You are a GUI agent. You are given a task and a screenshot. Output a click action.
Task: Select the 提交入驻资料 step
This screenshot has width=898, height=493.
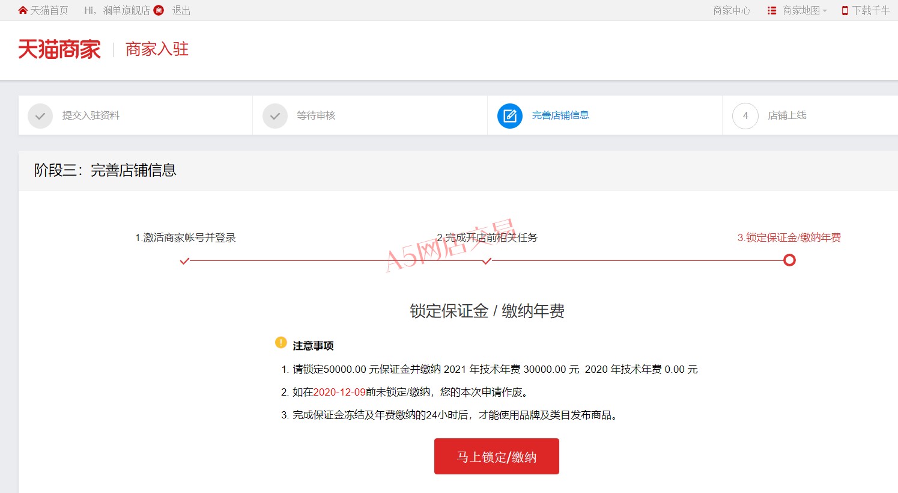point(91,115)
